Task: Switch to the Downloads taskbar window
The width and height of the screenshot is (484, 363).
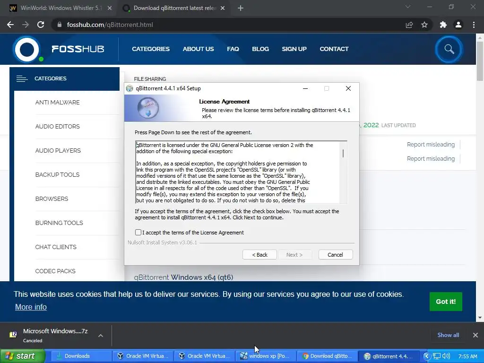Action: (80, 356)
